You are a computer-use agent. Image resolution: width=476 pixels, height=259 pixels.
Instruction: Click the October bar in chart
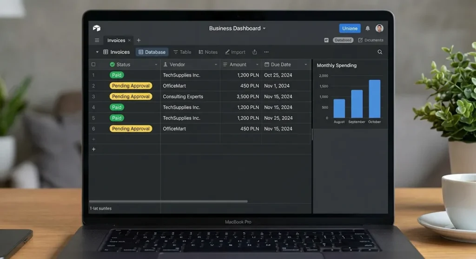point(375,99)
